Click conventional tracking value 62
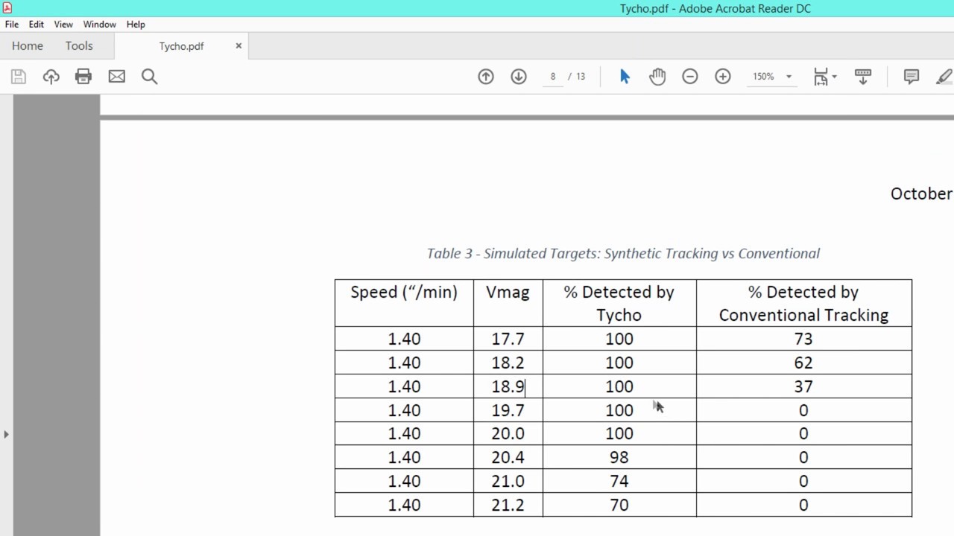The width and height of the screenshot is (954, 536). tap(803, 363)
